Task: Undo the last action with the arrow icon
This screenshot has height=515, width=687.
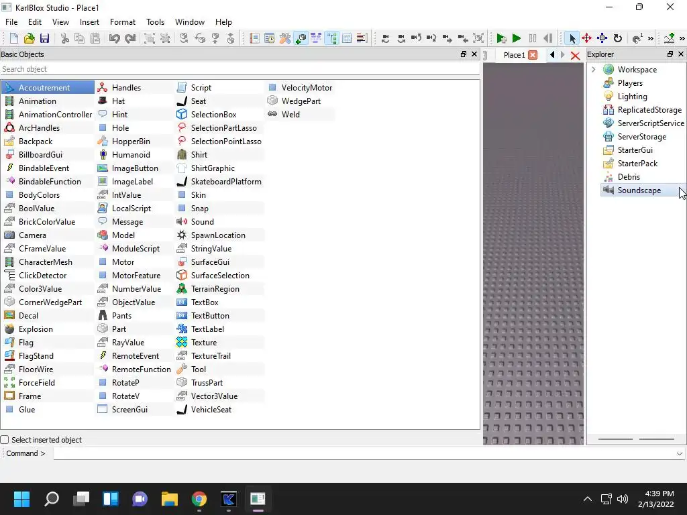Action: pos(114,38)
